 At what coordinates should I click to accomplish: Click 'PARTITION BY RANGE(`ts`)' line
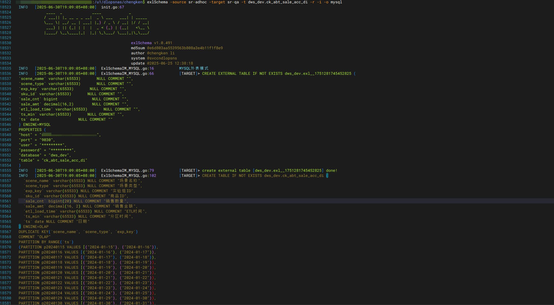46,242
